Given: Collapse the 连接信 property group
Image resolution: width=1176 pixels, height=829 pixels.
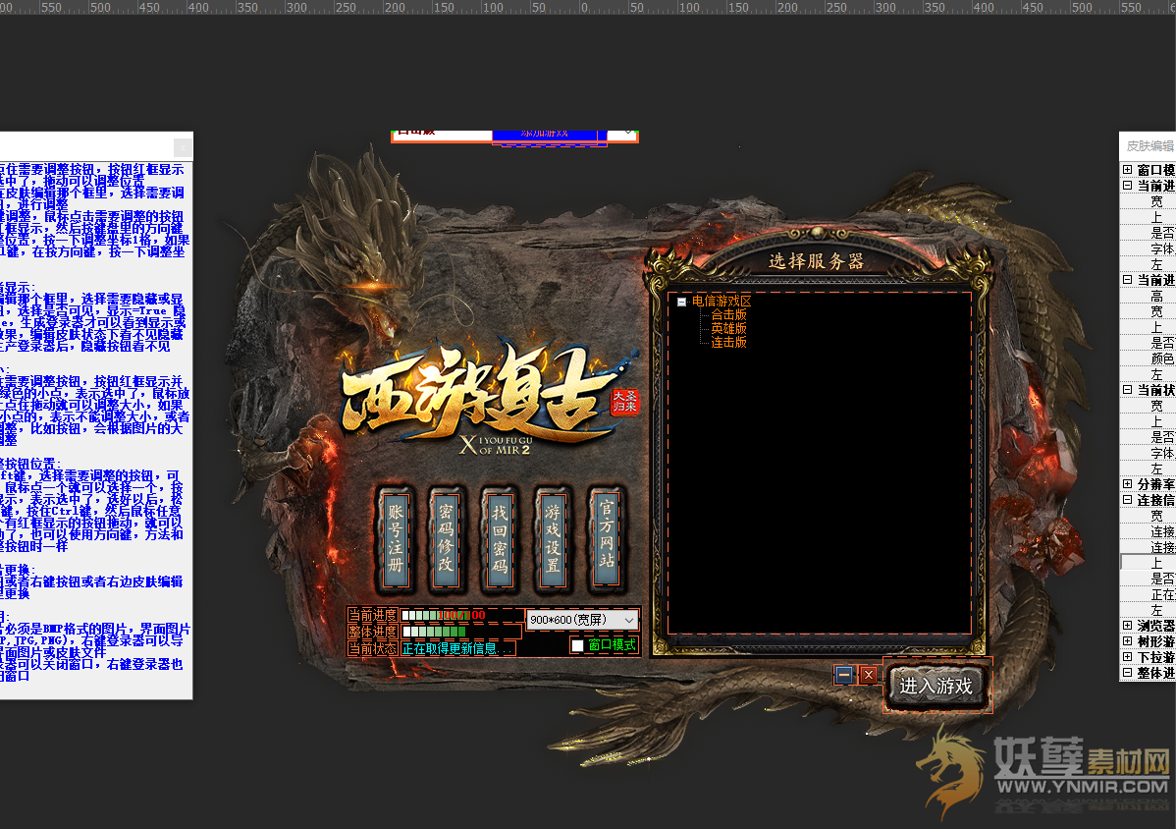Looking at the screenshot, I should click(x=1127, y=500).
